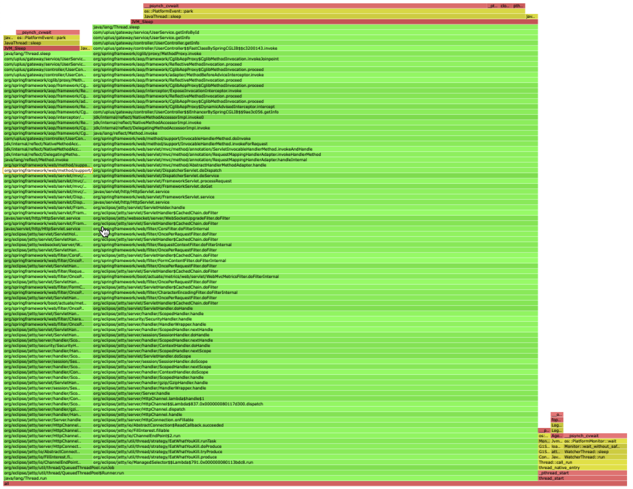Viewport: 633px width, 489px height.
Task: Select the NativeMethodAccessorImpl.invoke0 frame
Action: pyautogui.click(x=315, y=117)
